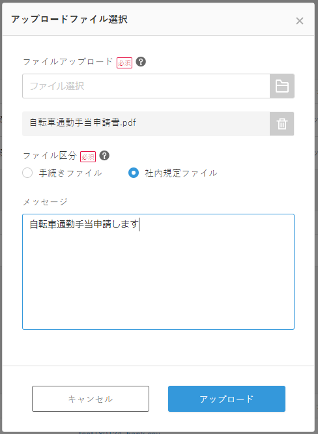The height and width of the screenshot is (434, 318).
Task: Click the blue アップロード button
Action: point(227,399)
